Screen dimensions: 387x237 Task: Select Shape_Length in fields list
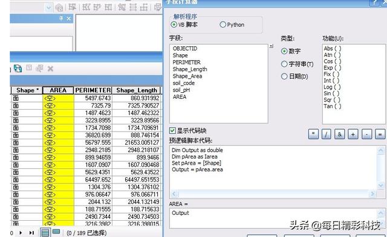coord(190,69)
